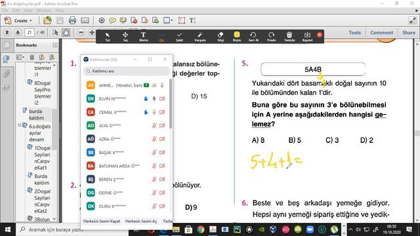
Task: Open the Comment pane
Action: pos(381,32)
